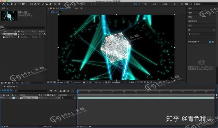
Task: Expand the 按类型查看 dropdown in library
Action: 193,41
